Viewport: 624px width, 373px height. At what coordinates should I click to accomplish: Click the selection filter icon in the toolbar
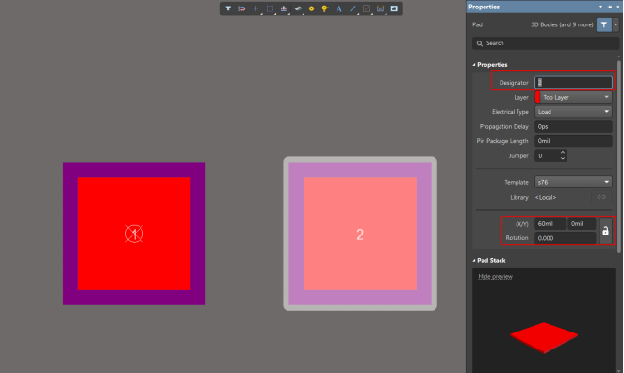tap(228, 8)
